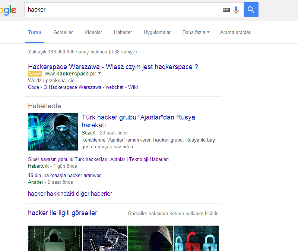Click the Haberlerde section heading
The height and width of the screenshot is (251, 298).
pos(44,106)
